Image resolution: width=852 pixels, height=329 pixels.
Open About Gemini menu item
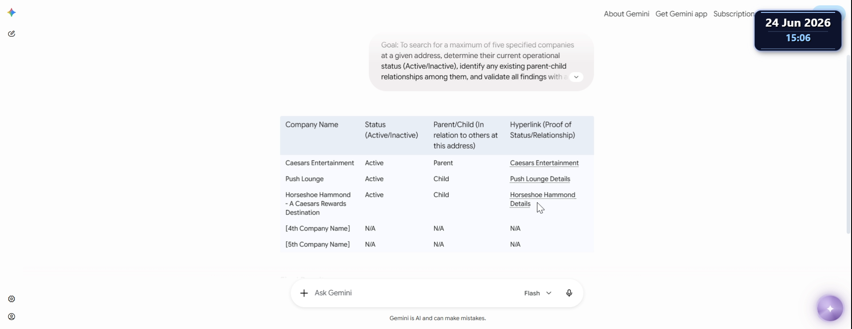point(626,14)
